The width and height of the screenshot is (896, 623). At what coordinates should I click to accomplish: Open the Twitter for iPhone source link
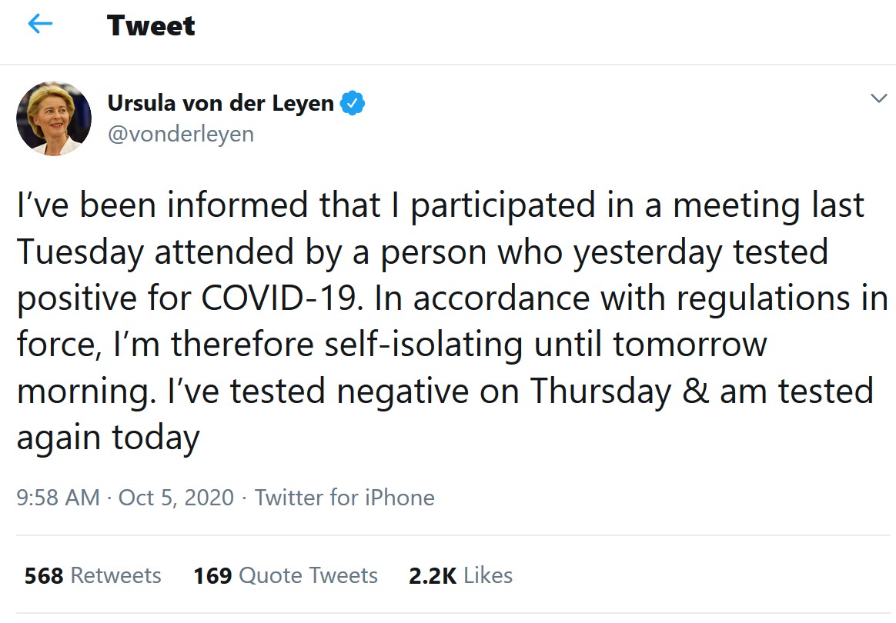[x=344, y=498]
